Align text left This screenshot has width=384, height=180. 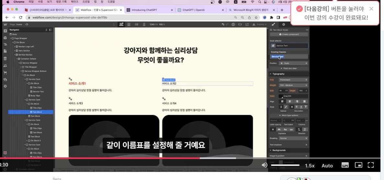click(282, 101)
